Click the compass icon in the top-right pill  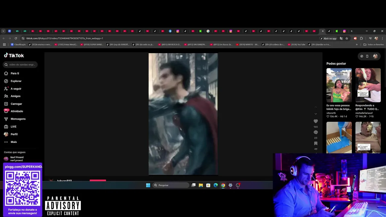[x=362, y=56]
